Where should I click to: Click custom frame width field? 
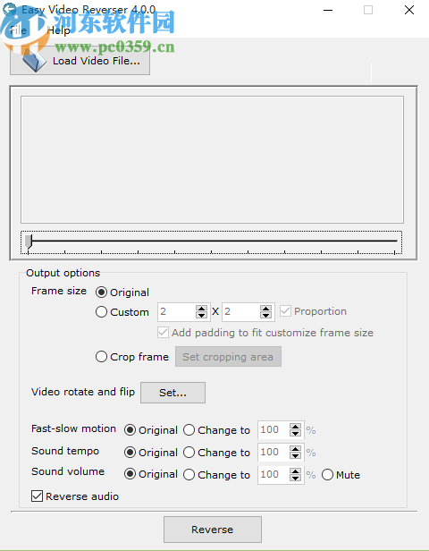(177, 311)
